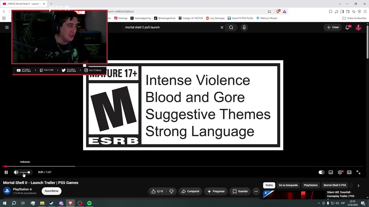Open the Vector7X PSN Profile bookmark
Image resolution: width=369 pixels, height=207 pixels.
point(240,18)
